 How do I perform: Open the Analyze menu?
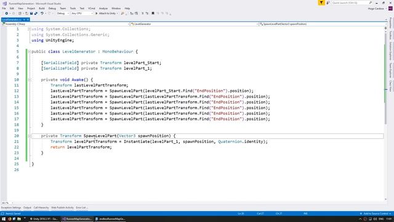(x=103, y=9)
